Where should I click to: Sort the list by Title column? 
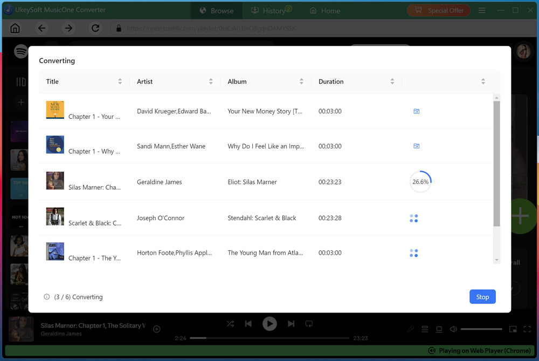pos(120,81)
